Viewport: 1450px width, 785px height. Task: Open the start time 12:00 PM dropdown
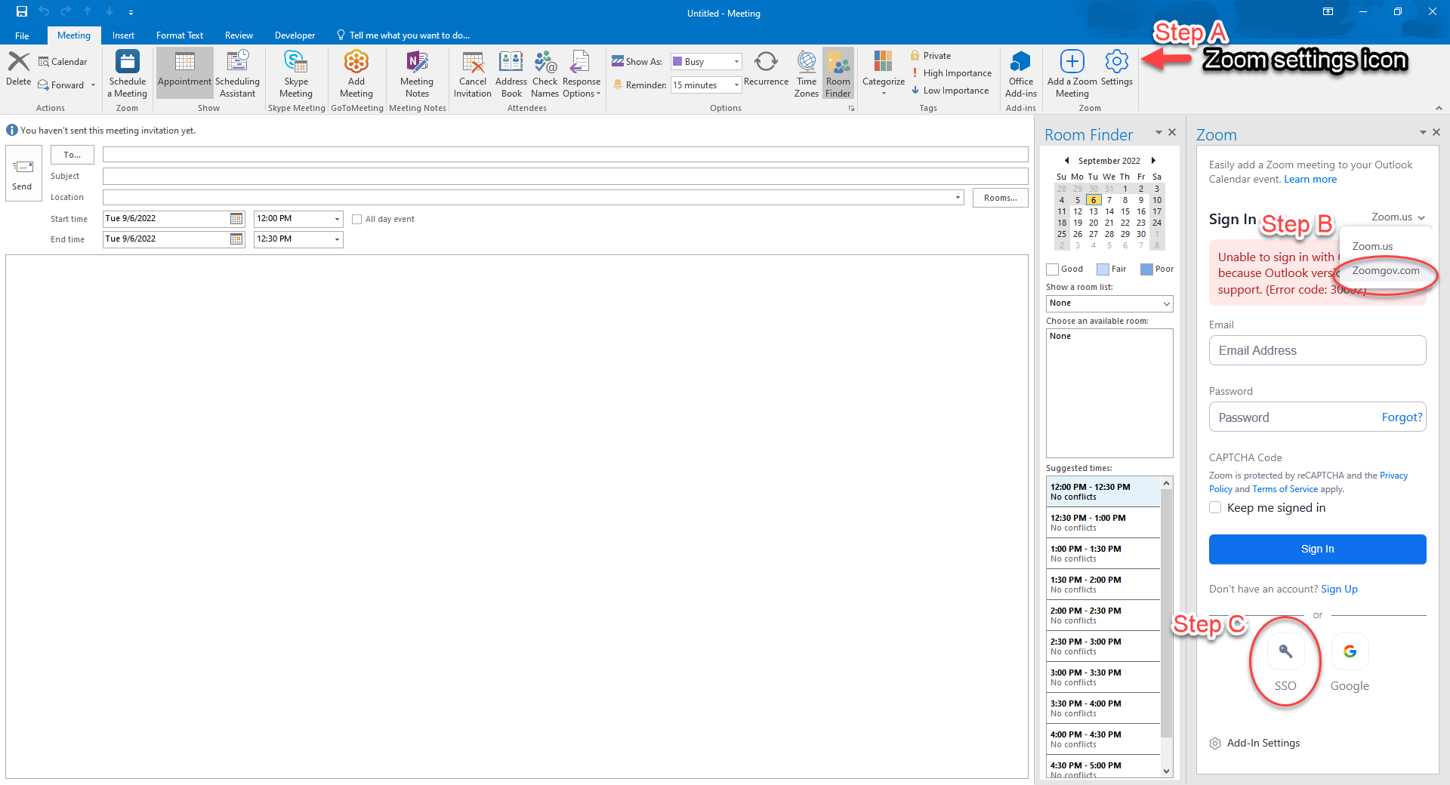click(x=337, y=219)
